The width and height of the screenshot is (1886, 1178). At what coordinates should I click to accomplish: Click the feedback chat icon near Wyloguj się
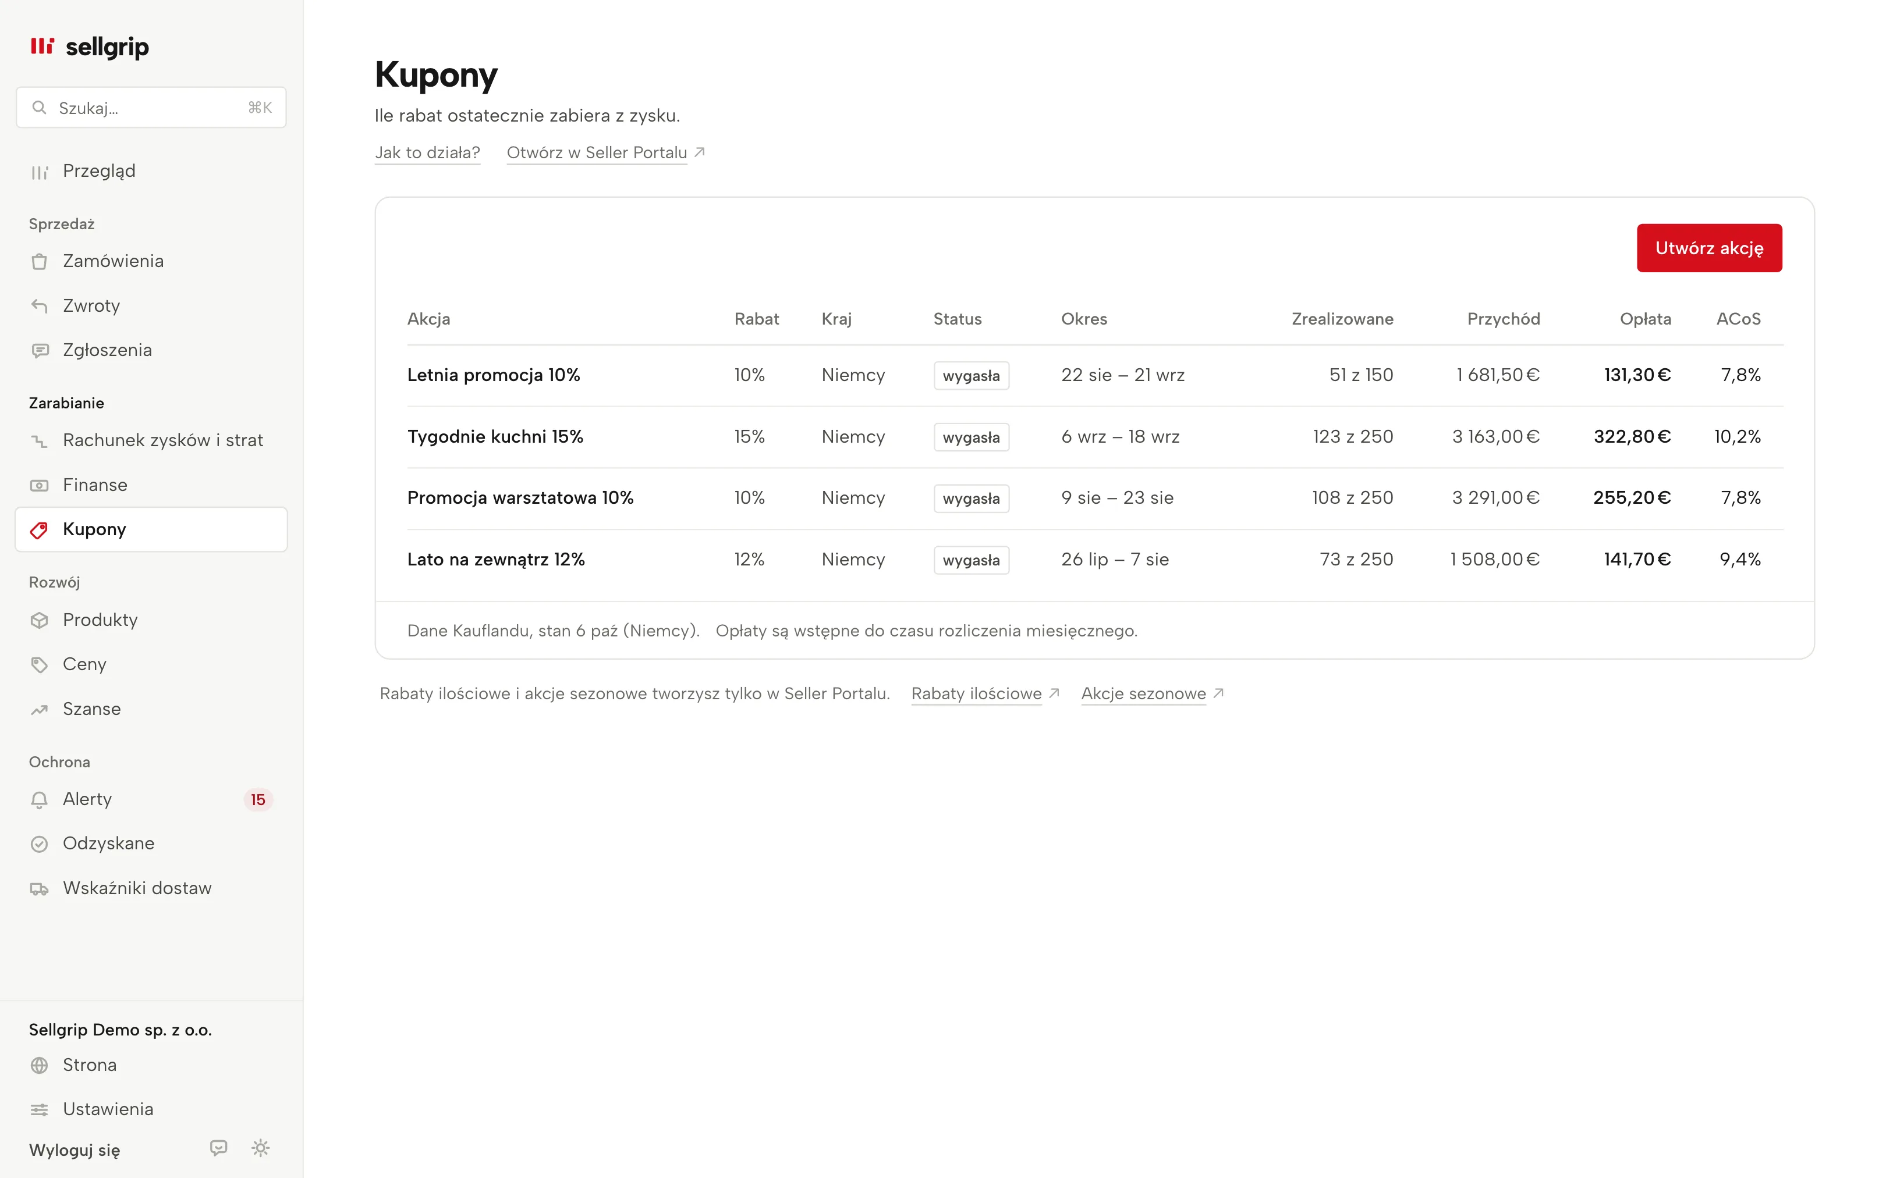(219, 1148)
